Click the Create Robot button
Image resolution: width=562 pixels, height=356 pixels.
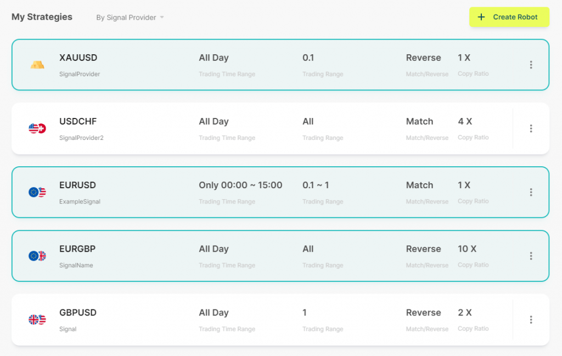coord(509,17)
